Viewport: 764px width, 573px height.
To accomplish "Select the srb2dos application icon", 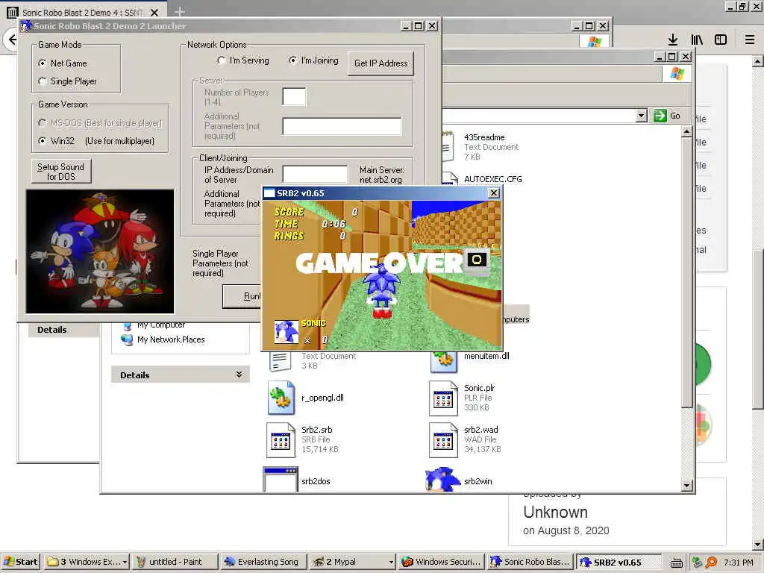I will tap(281, 480).
